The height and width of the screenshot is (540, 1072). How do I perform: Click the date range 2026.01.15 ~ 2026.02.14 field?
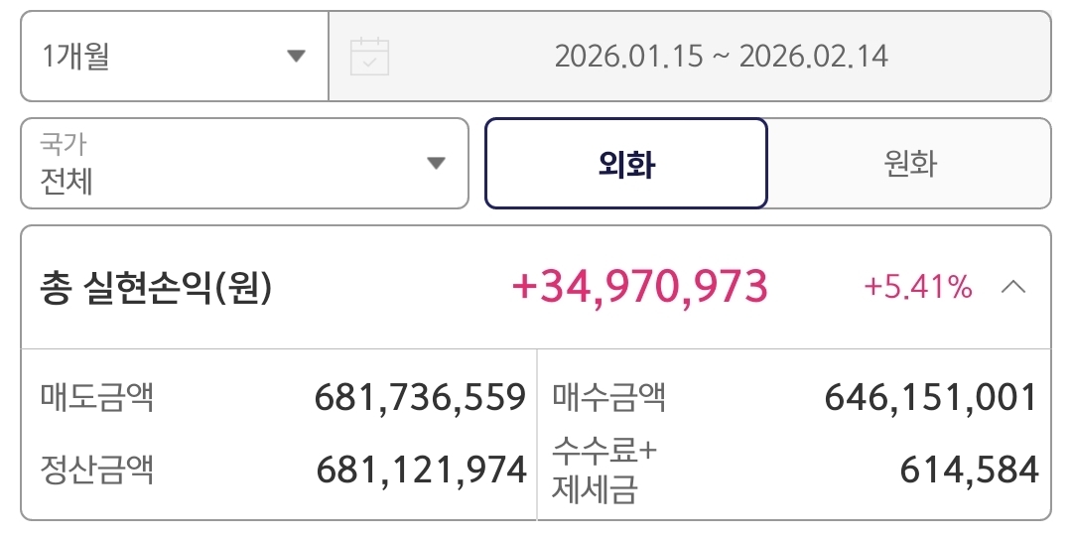(x=721, y=57)
